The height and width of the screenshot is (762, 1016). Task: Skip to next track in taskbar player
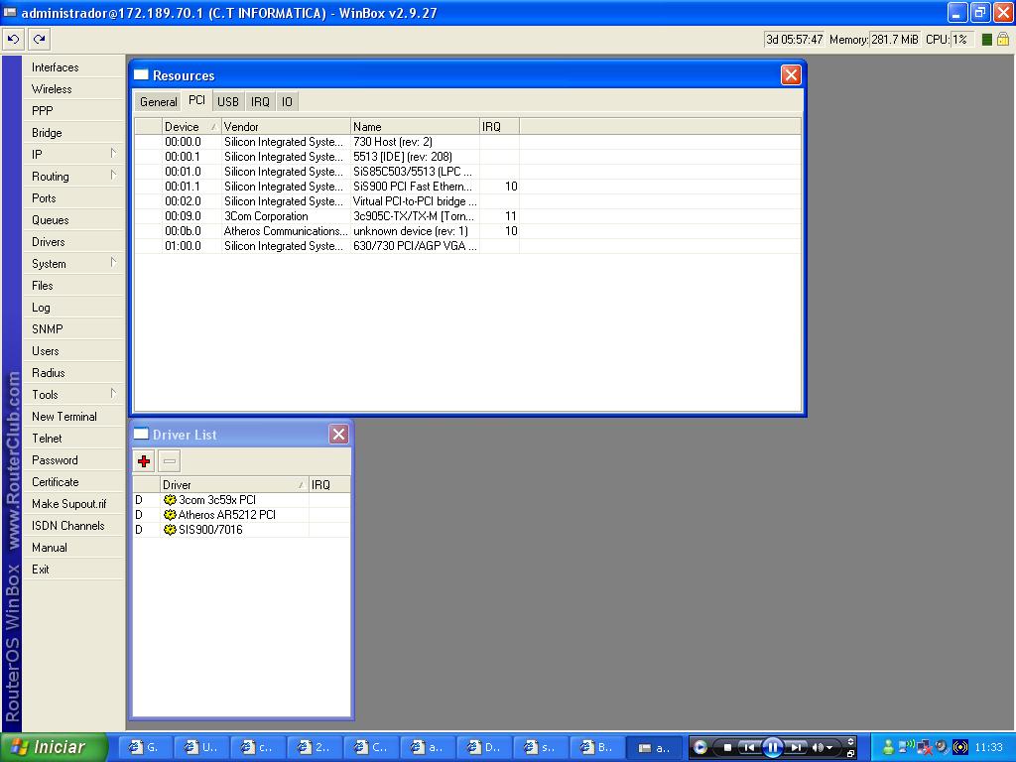pos(797,747)
